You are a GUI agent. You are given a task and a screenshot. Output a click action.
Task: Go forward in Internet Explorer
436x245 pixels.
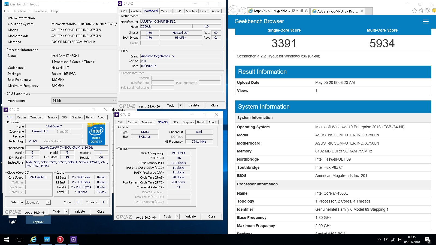(243, 11)
